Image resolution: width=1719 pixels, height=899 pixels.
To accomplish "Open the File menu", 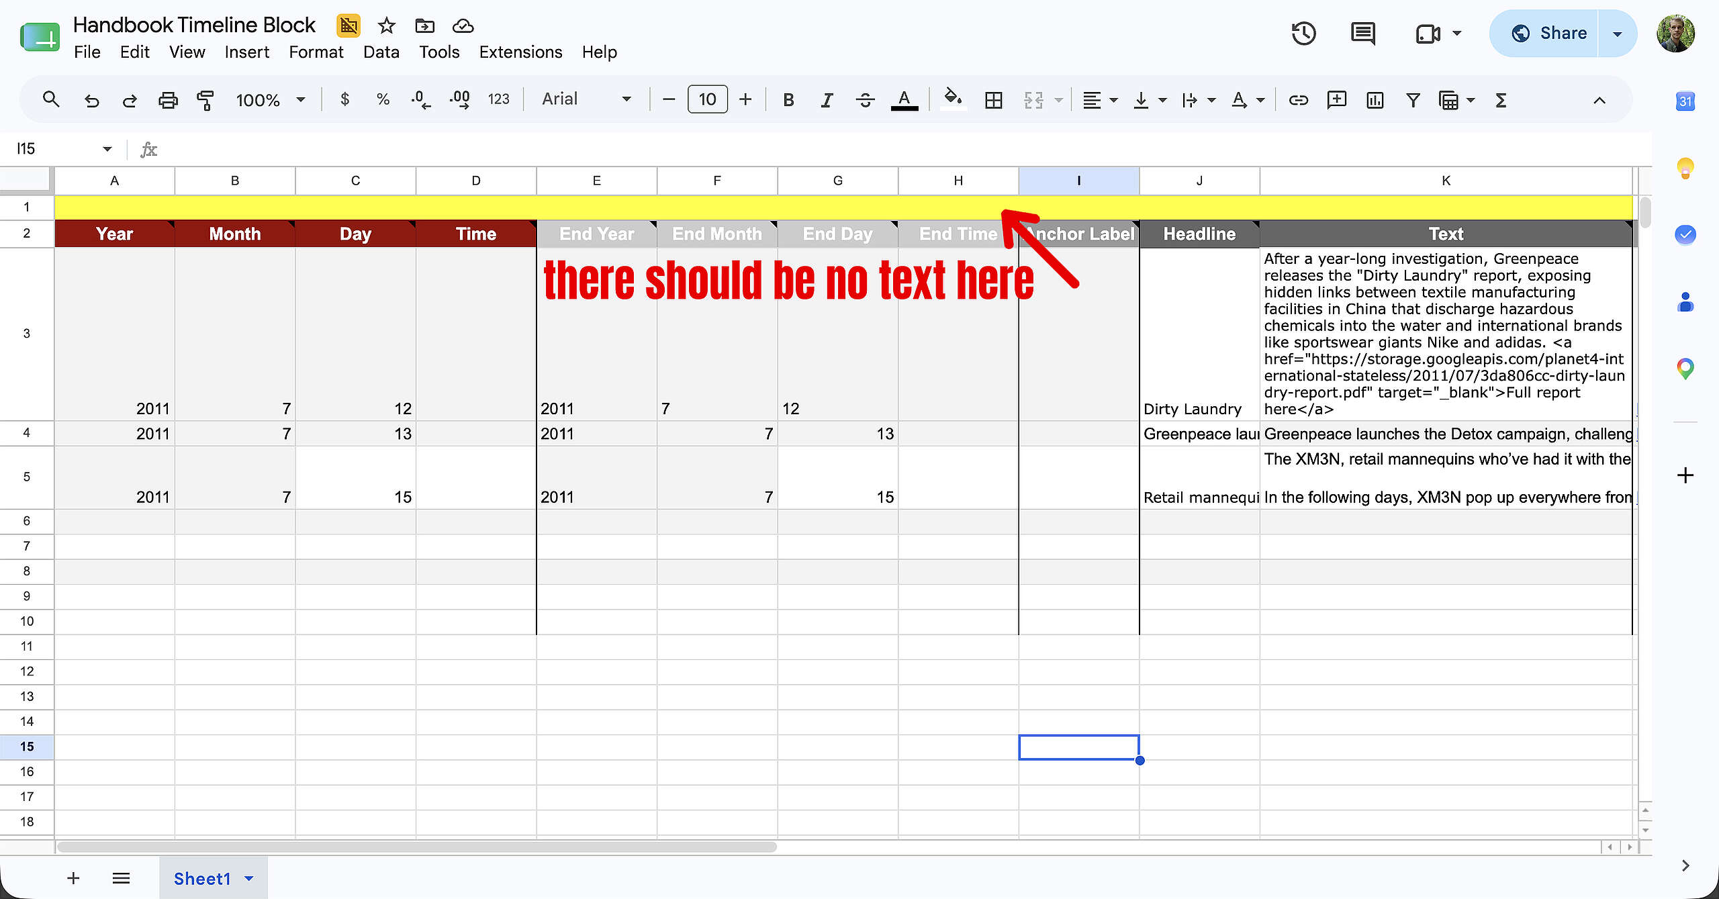I will pos(87,52).
